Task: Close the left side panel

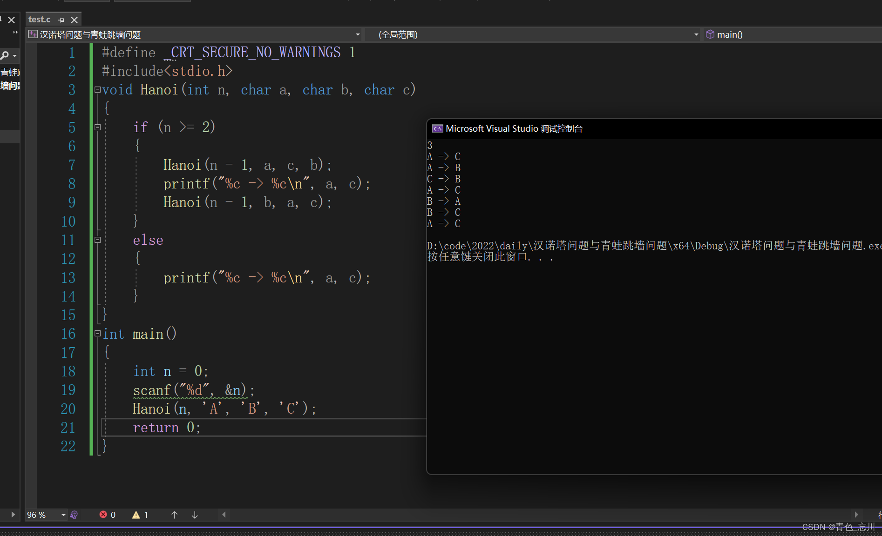Action: (12, 20)
